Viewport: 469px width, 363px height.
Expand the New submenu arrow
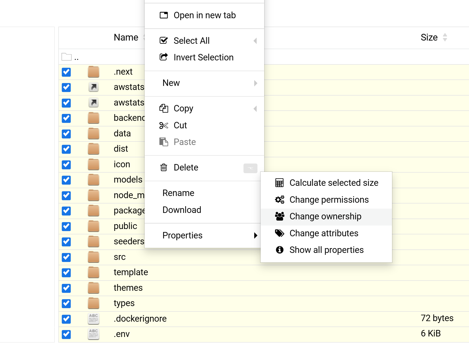(x=256, y=83)
